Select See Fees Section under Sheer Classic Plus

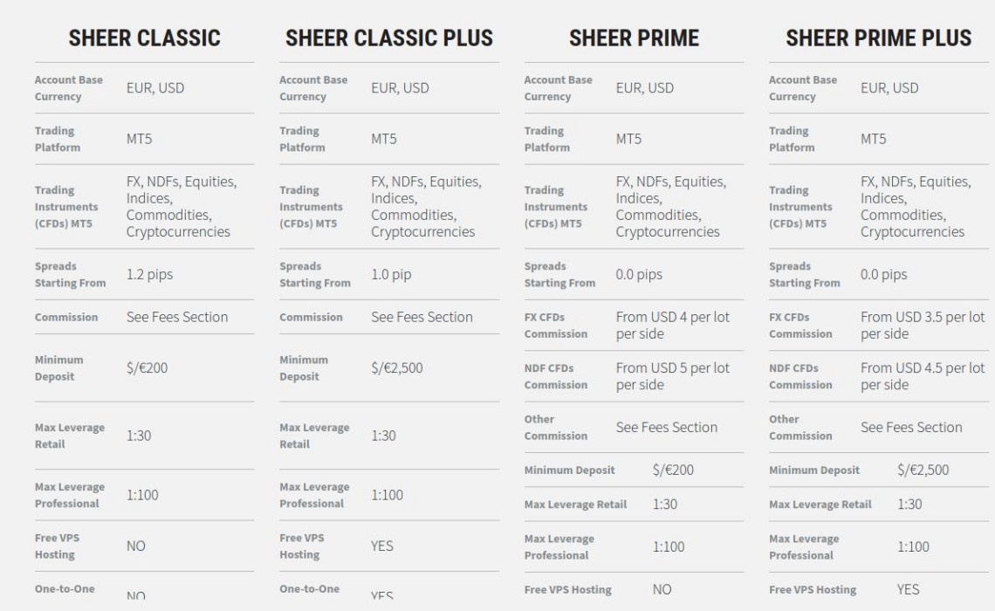click(422, 317)
